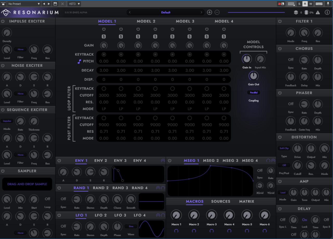Viewport: 333px width, 239px height.
Task: Open Distortion Pre/Post Off dropdown
Action: (284, 165)
